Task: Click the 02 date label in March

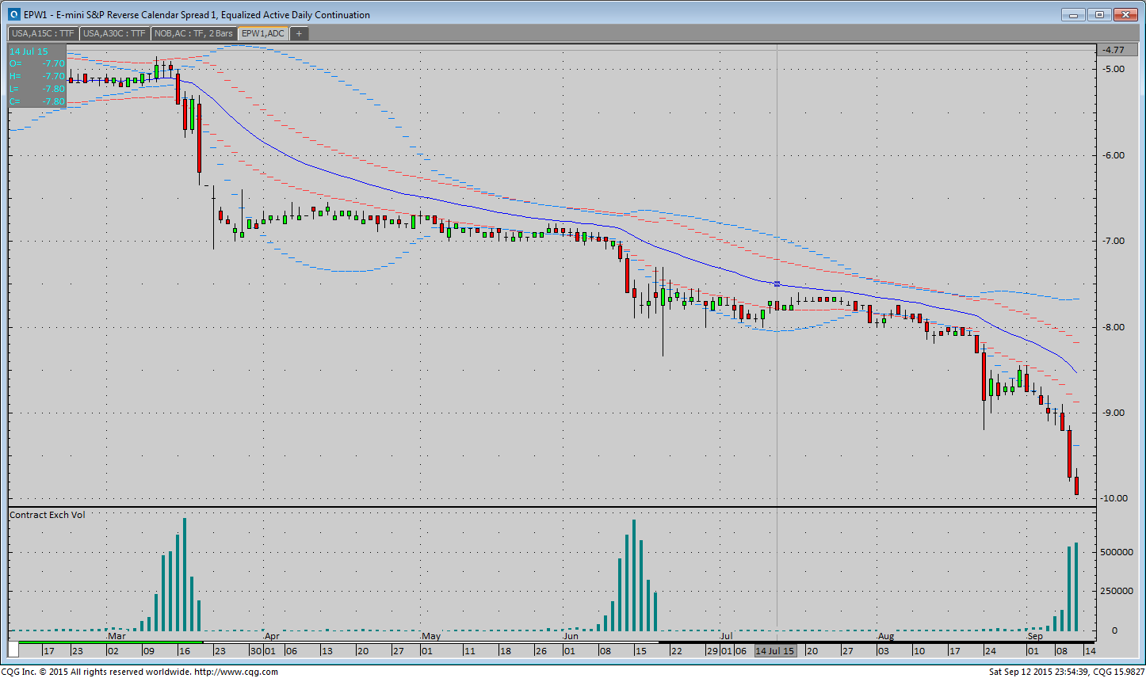Action: (x=113, y=651)
